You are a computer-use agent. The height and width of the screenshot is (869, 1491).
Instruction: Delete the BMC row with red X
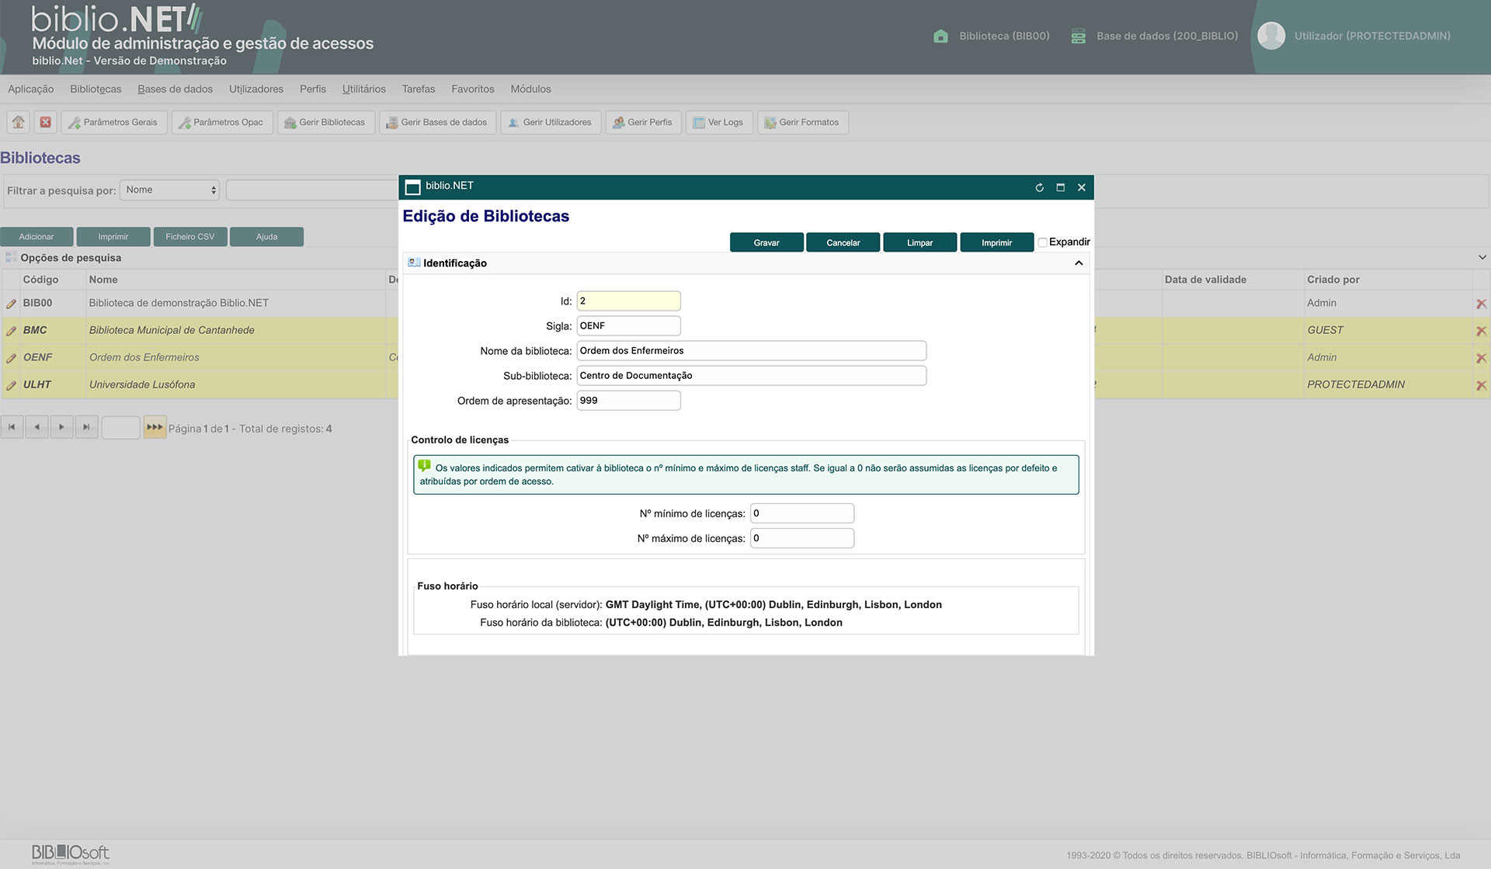point(1481,331)
